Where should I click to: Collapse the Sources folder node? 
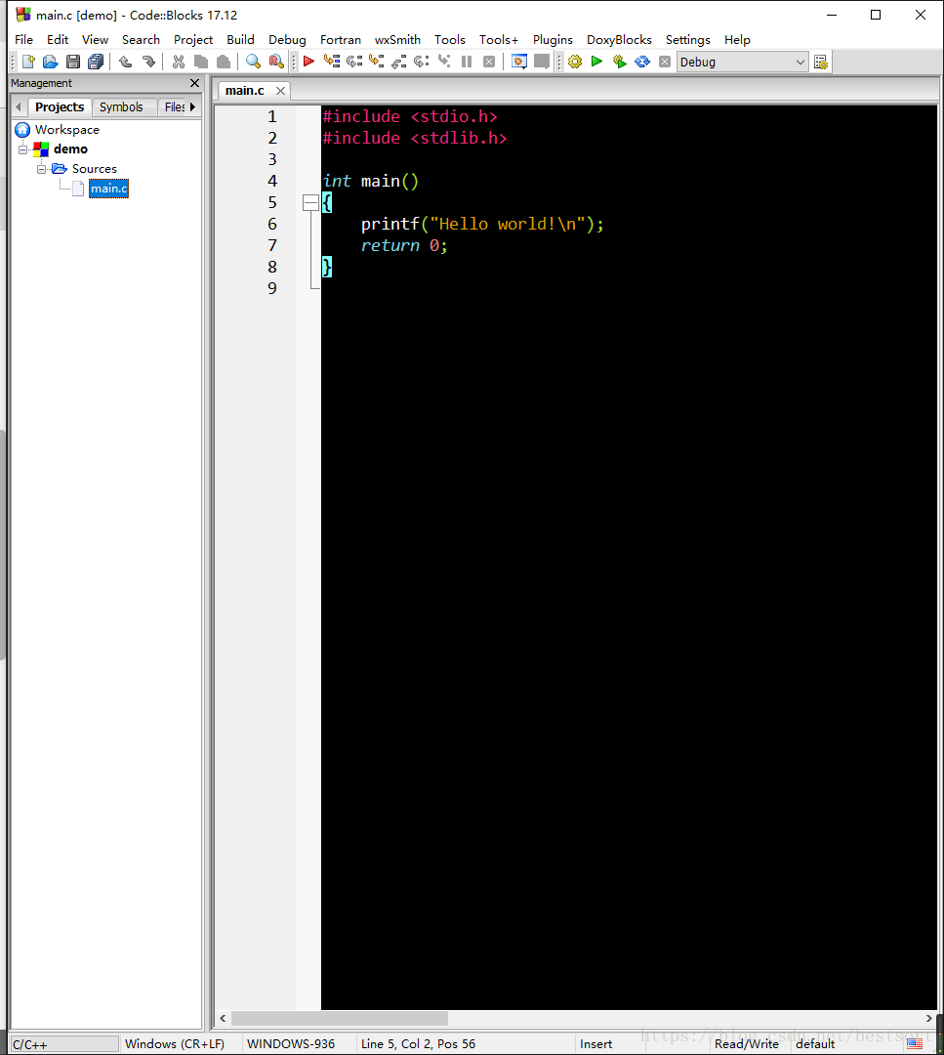click(x=42, y=169)
